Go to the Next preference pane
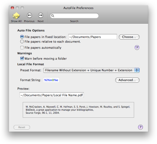Image resolution: width=157 pixels, height=144 pixels. [x=41, y=15]
